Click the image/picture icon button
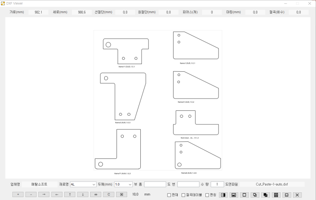This screenshot has height=200, width=316. [x=233, y=194]
